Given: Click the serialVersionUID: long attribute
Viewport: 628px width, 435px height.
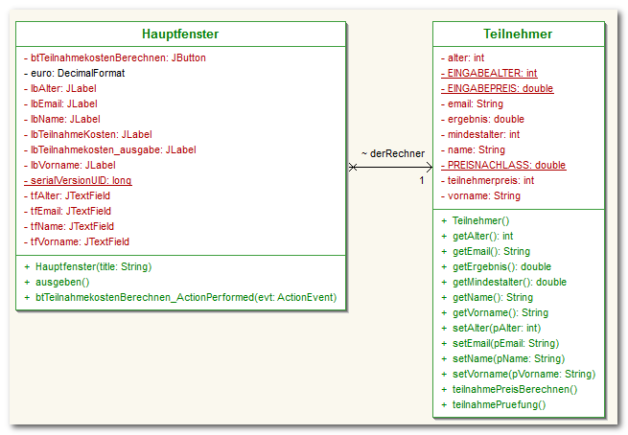Looking at the screenshot, I should click(81, 180).
